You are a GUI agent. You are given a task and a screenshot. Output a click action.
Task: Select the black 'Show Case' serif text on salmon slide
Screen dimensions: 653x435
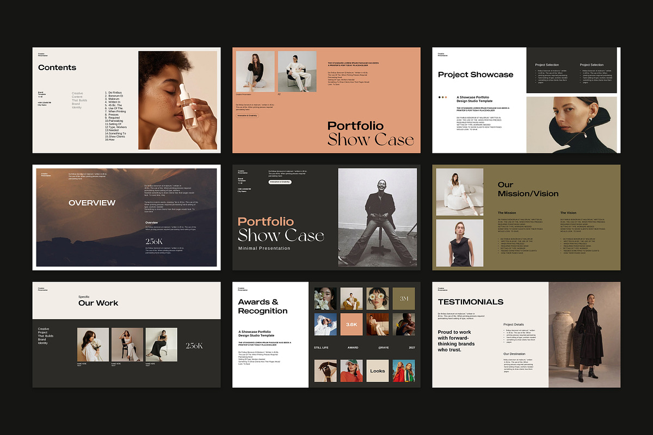[x=371, y=140]
